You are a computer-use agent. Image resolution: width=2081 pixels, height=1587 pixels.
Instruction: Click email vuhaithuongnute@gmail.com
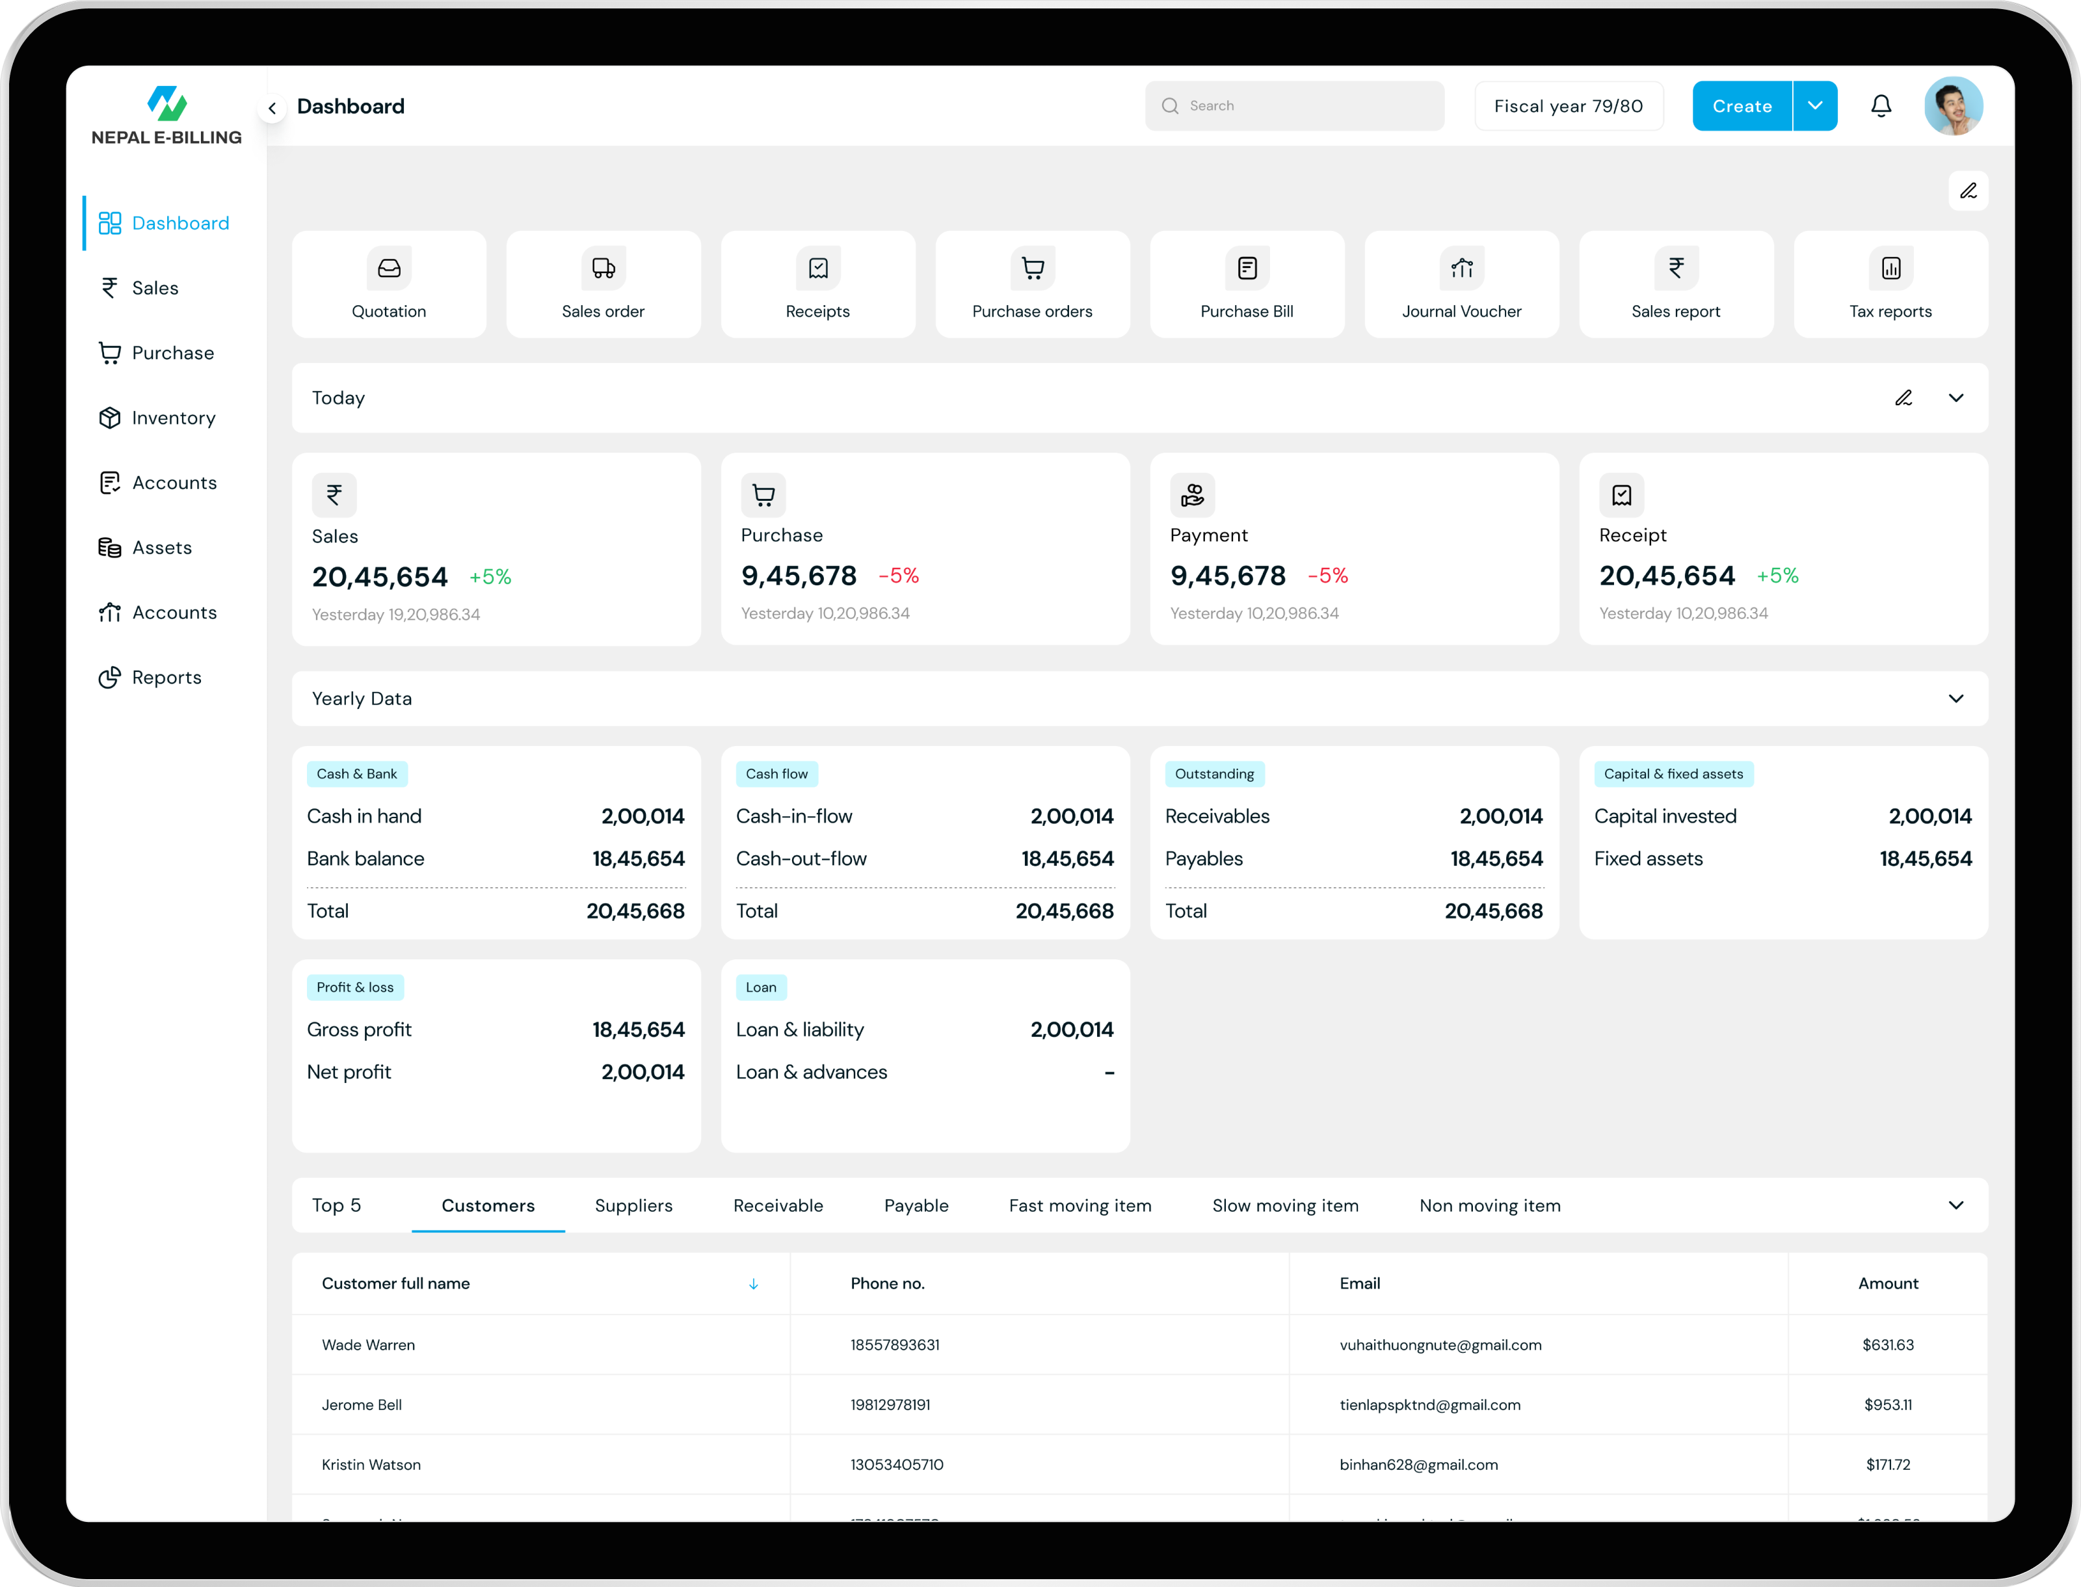click(x=1440, y=1345)
